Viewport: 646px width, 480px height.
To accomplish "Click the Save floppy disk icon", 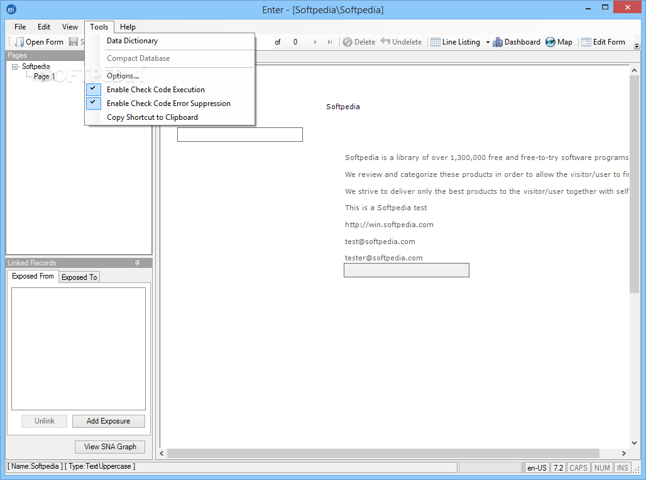I will point(74,41).
